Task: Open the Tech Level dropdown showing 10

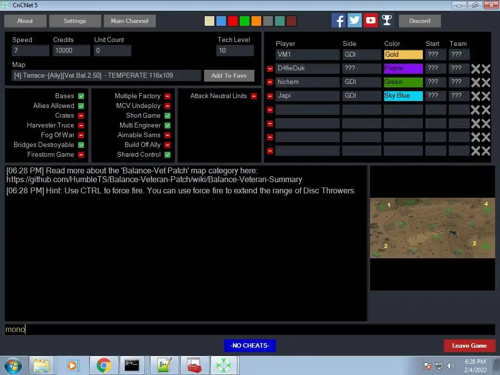Action: point(235,50)
